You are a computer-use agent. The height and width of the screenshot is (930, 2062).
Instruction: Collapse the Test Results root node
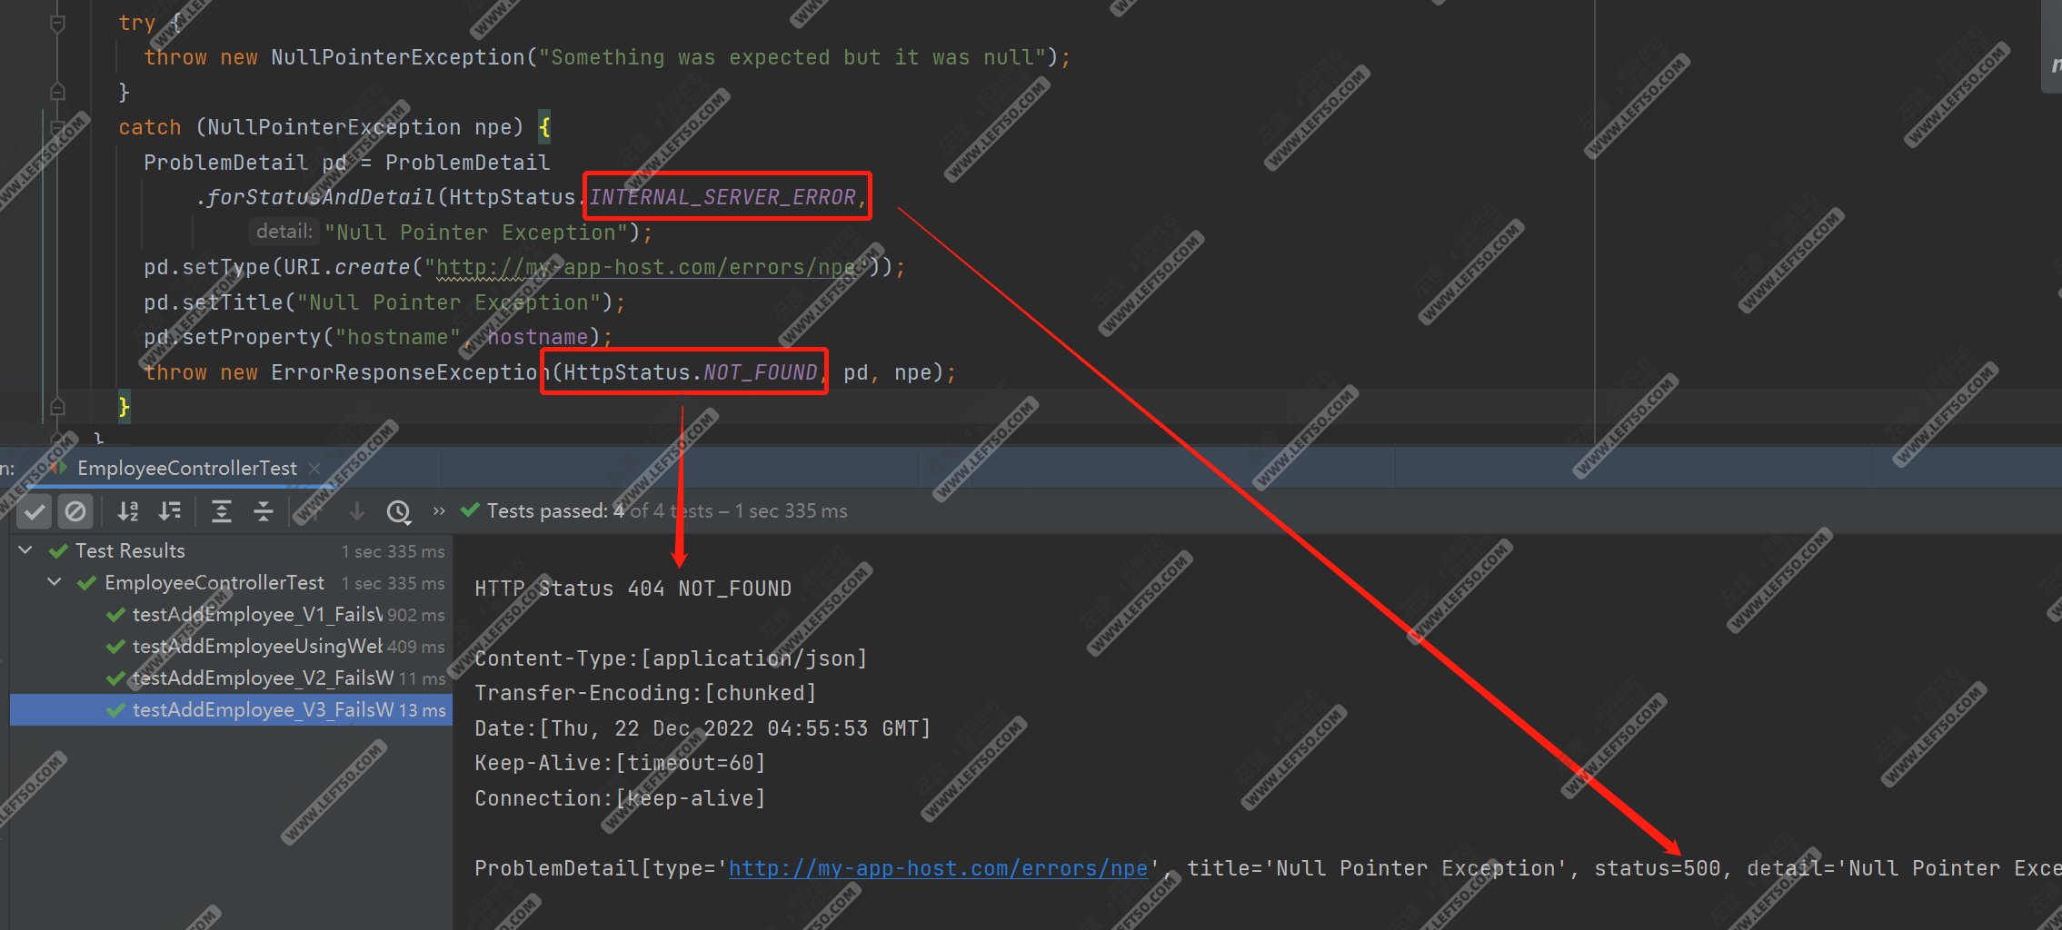click(25, 550)
